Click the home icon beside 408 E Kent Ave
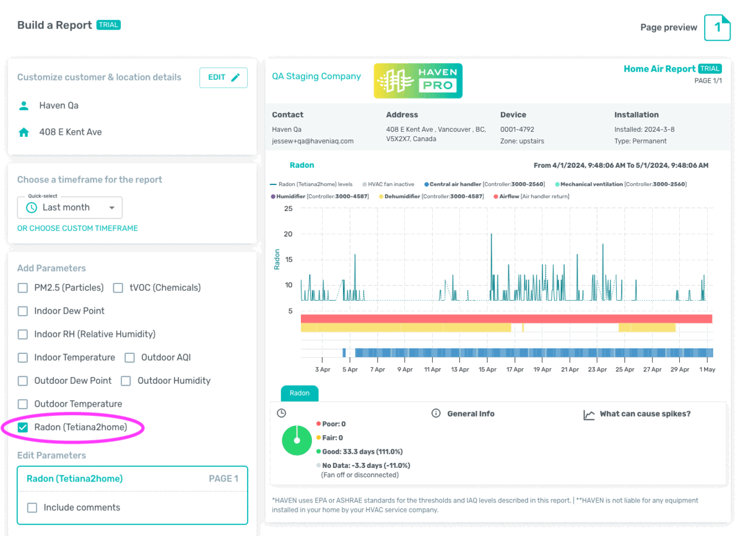This screenshot has width=743, height=536. [24, 132]
